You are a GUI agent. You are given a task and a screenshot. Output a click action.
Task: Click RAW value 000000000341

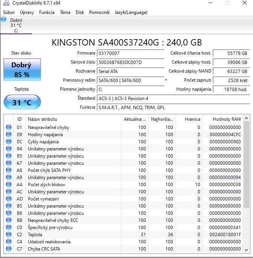(x=225, y=228)
